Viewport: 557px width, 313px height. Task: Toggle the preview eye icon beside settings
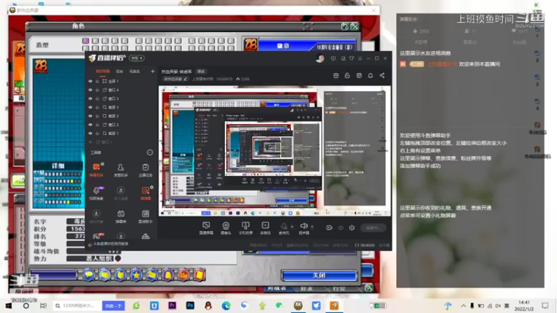(340, 228)
